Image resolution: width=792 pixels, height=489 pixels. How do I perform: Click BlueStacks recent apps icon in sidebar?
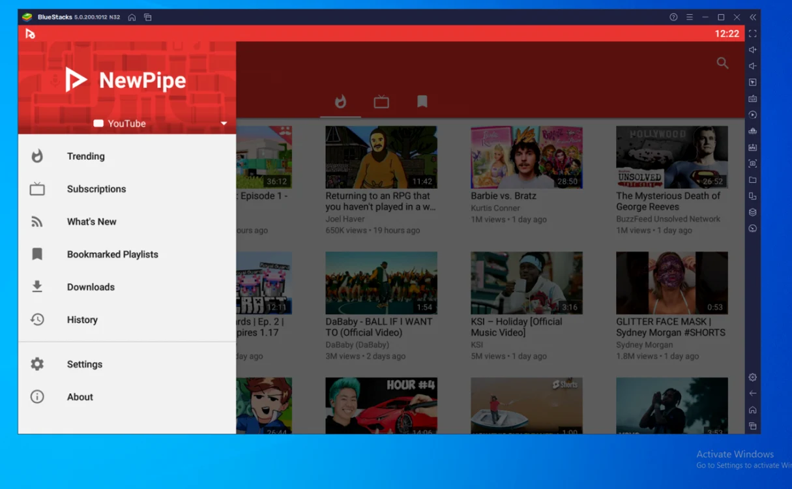753,426
